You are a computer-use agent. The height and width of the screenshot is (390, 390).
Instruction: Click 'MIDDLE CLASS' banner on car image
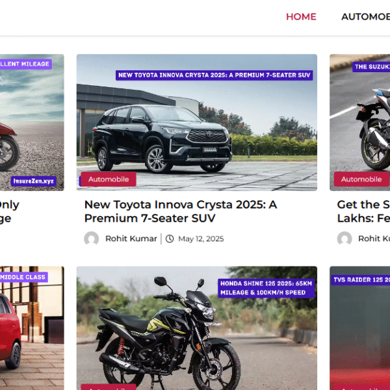[x=24, y=277]
